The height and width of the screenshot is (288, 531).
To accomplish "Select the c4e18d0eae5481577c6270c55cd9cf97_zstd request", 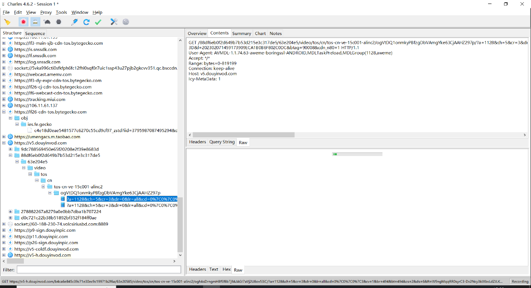I will tap(105, 131).
